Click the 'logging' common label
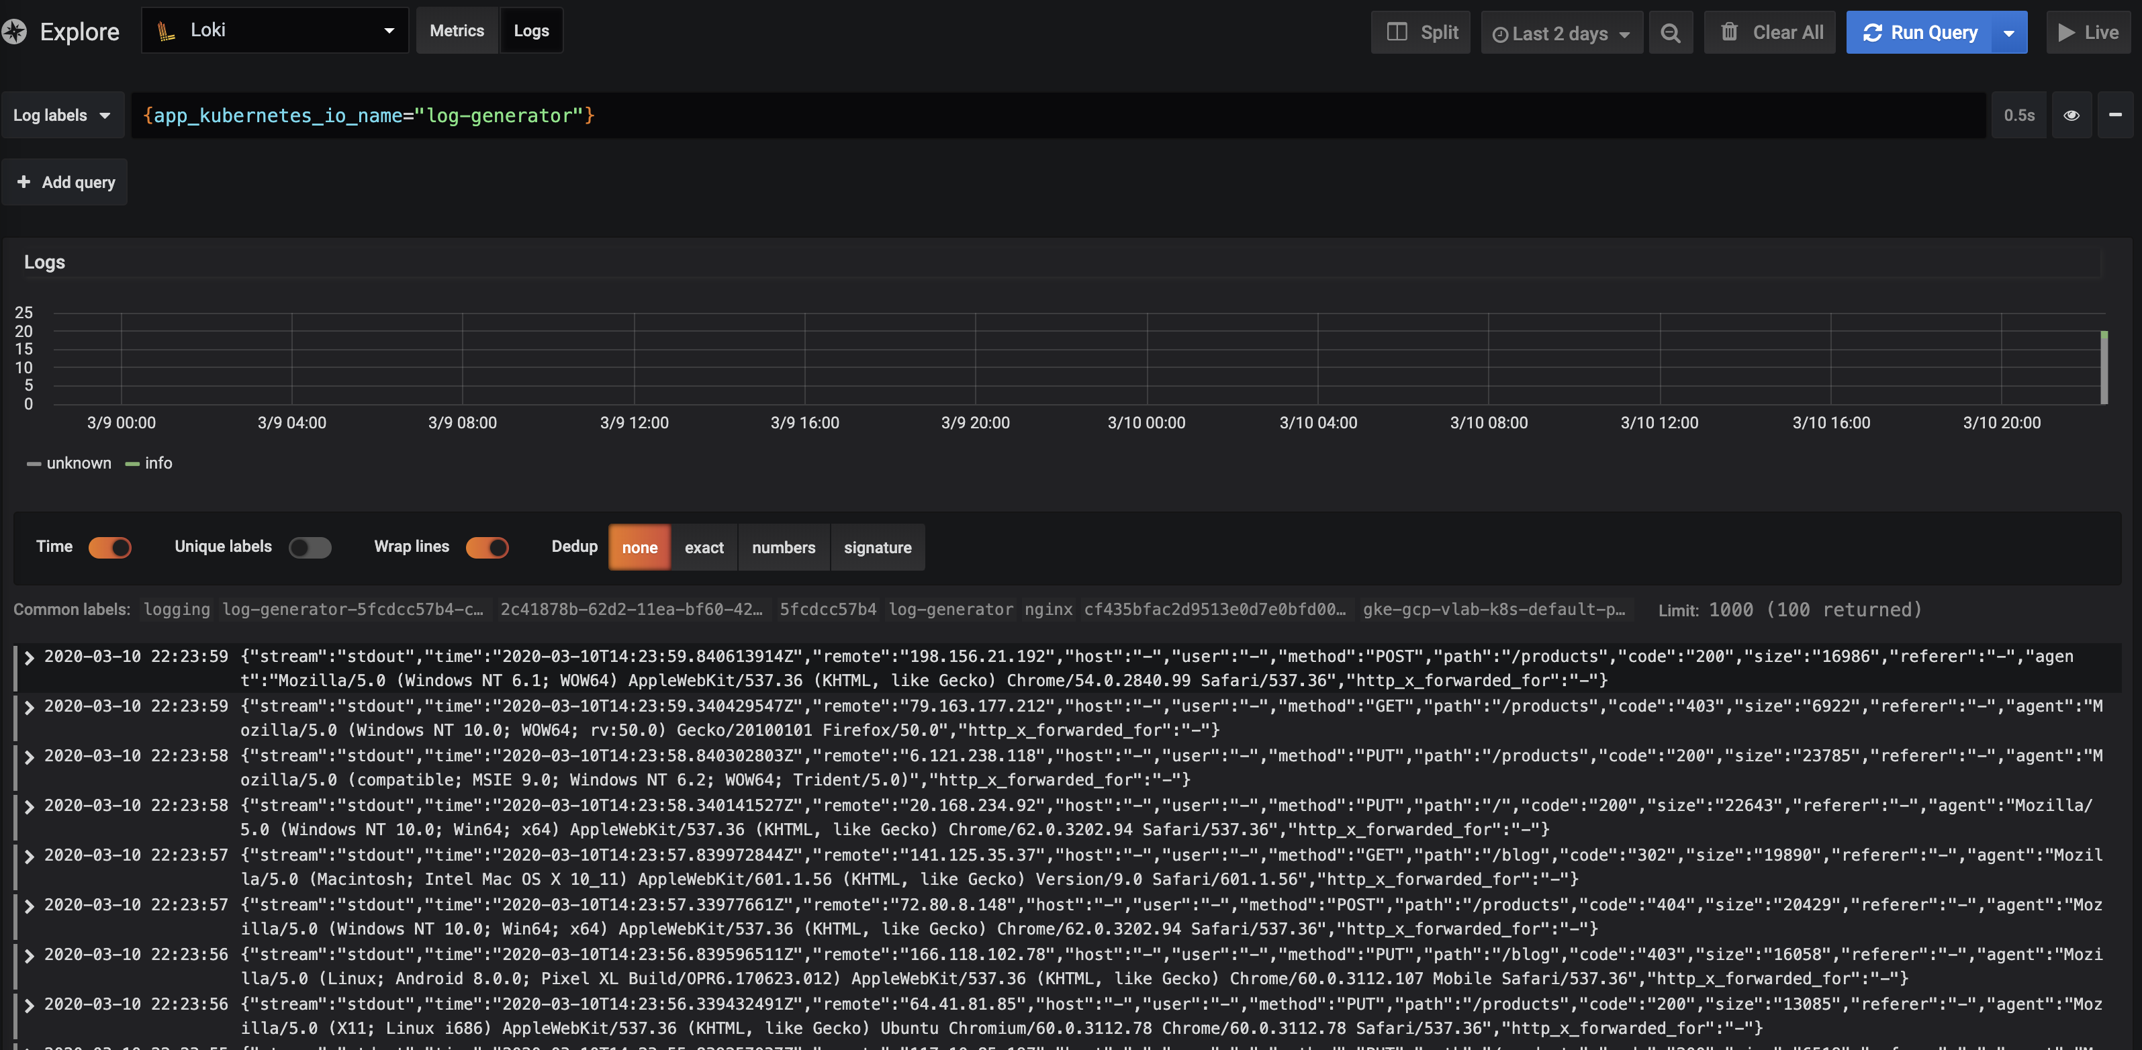Viewport: 2142px width, 1050px height. (177, 610)
